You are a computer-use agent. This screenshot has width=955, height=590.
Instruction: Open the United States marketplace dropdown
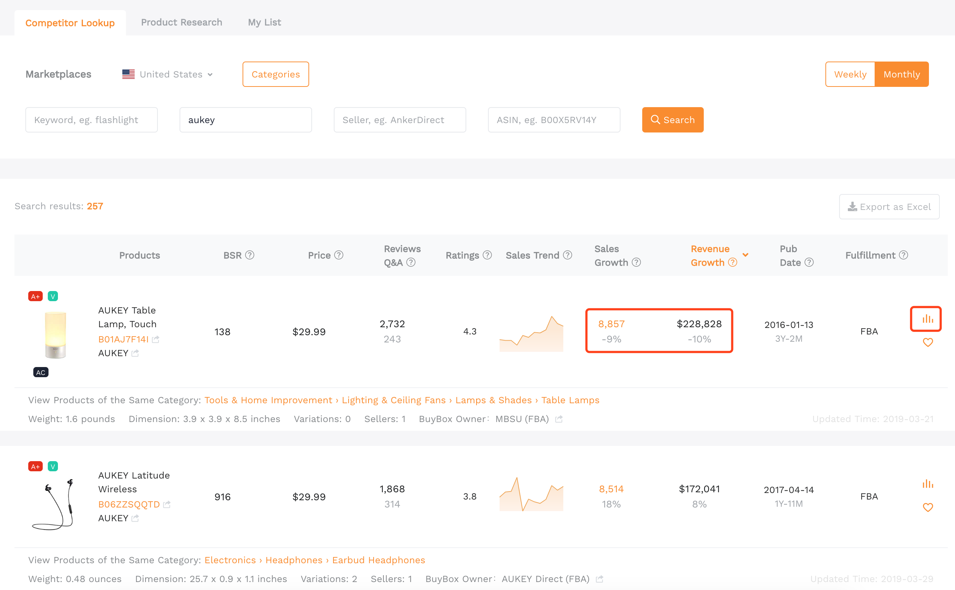(x=167, y=74)
